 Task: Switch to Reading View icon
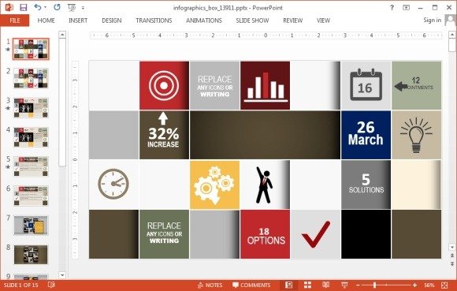click(x=326, y=285)
